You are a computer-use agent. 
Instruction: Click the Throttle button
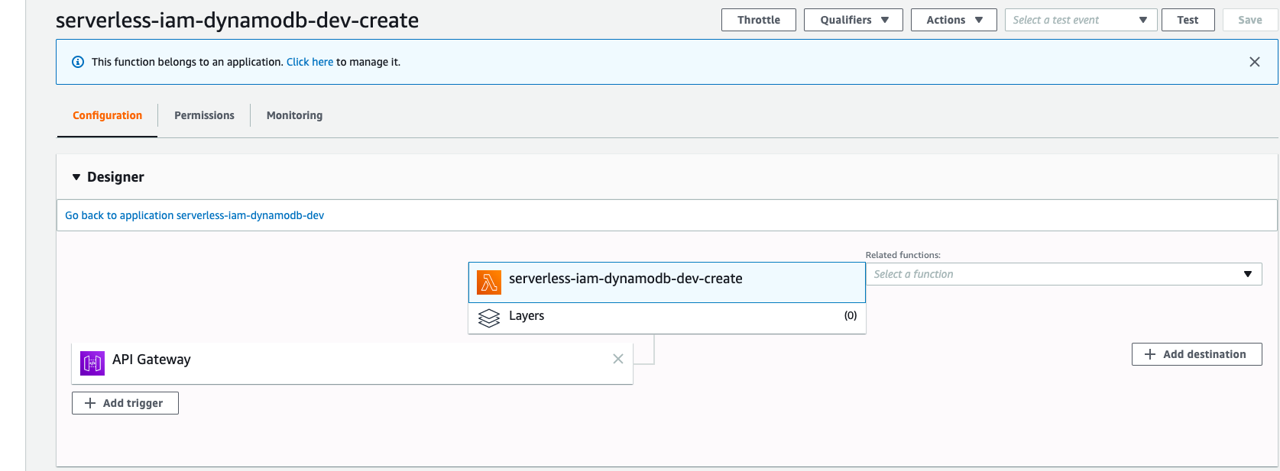tap(759, 20)
